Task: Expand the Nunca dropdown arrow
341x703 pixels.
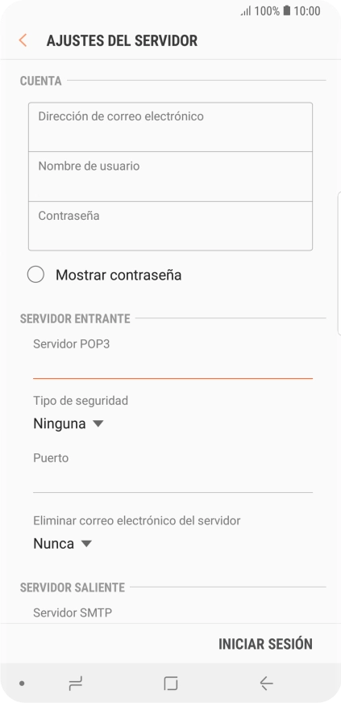Action: (x=86, y=544)
